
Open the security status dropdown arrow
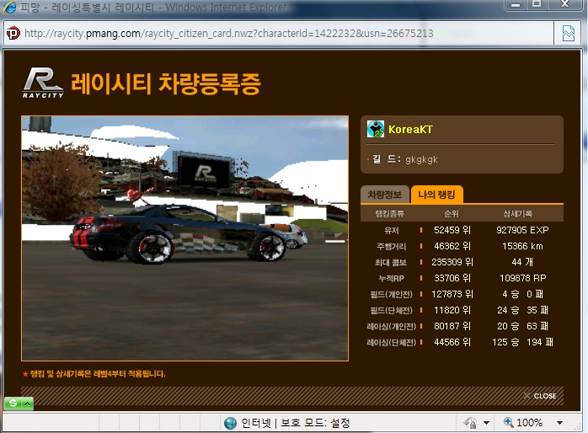pos(487,423)
